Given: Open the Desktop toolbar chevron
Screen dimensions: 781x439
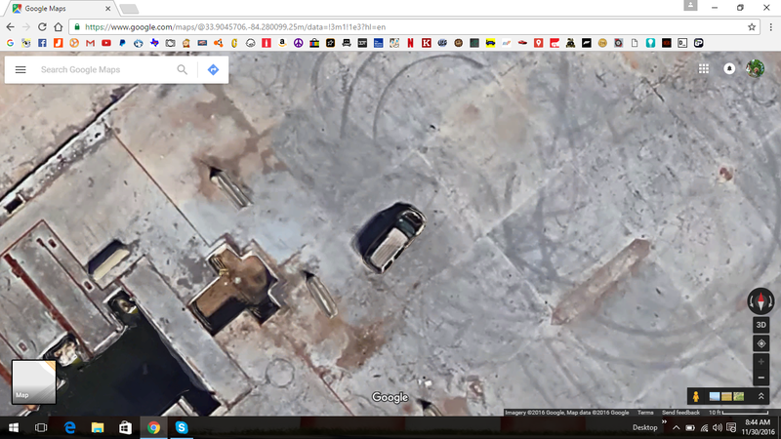Looking at the screenshot, I should click(664, 422).
